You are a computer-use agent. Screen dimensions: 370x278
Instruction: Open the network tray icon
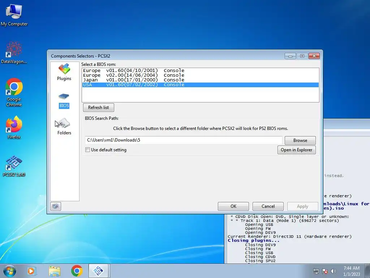[316, 271]
